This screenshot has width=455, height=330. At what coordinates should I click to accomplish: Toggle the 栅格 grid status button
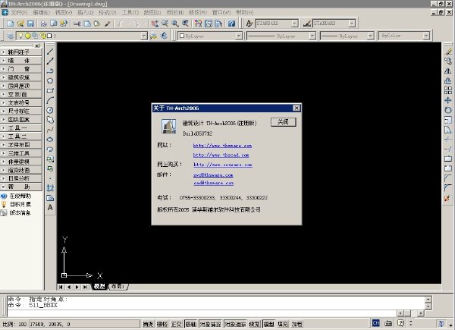(162, 324)
